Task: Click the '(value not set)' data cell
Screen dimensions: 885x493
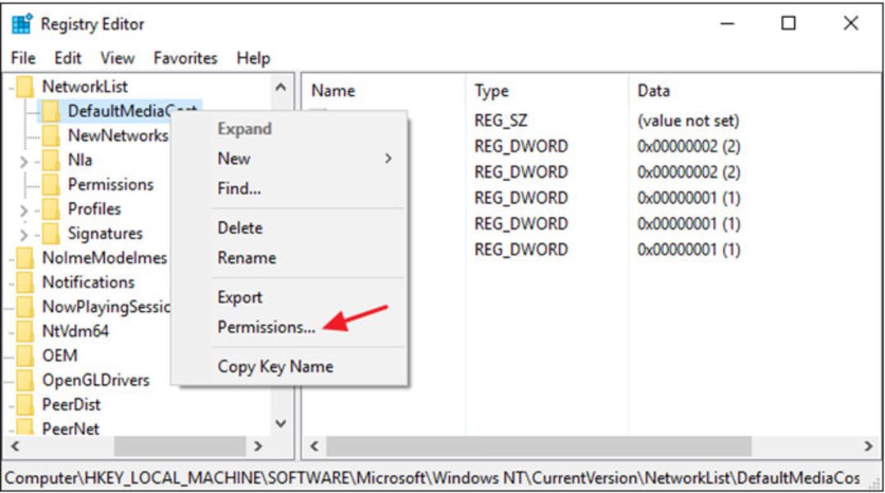Action: [x=688, y=120]
